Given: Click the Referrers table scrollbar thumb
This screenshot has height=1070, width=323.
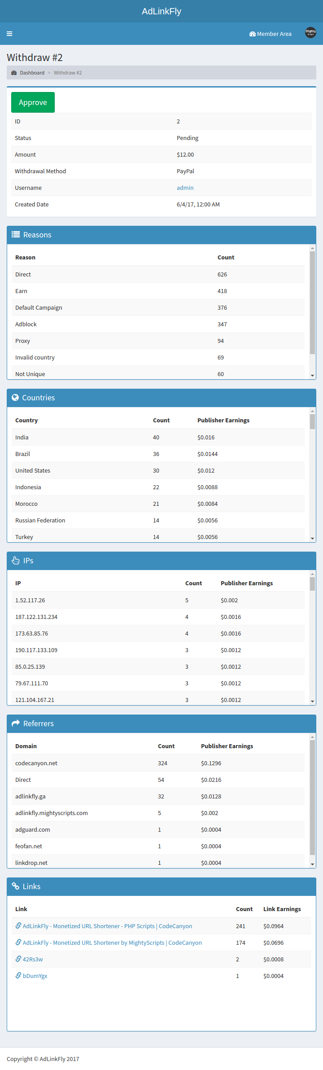Looking at the screenshot, I should 312,797.
